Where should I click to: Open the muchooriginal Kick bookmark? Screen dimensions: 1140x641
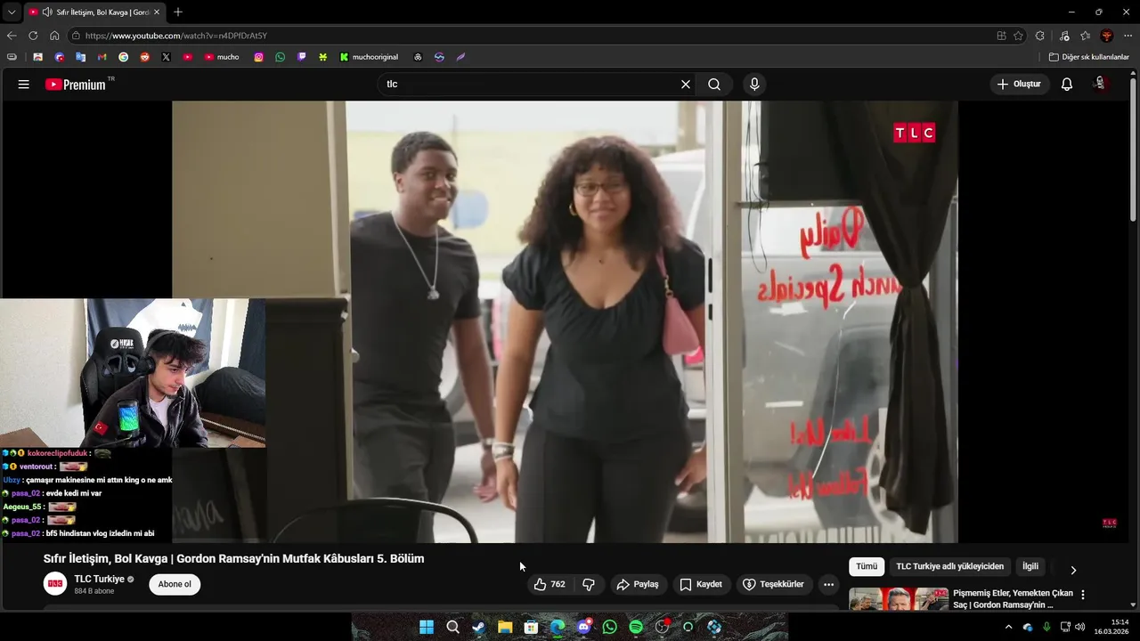pyautogui.click(x=369, y=57)
